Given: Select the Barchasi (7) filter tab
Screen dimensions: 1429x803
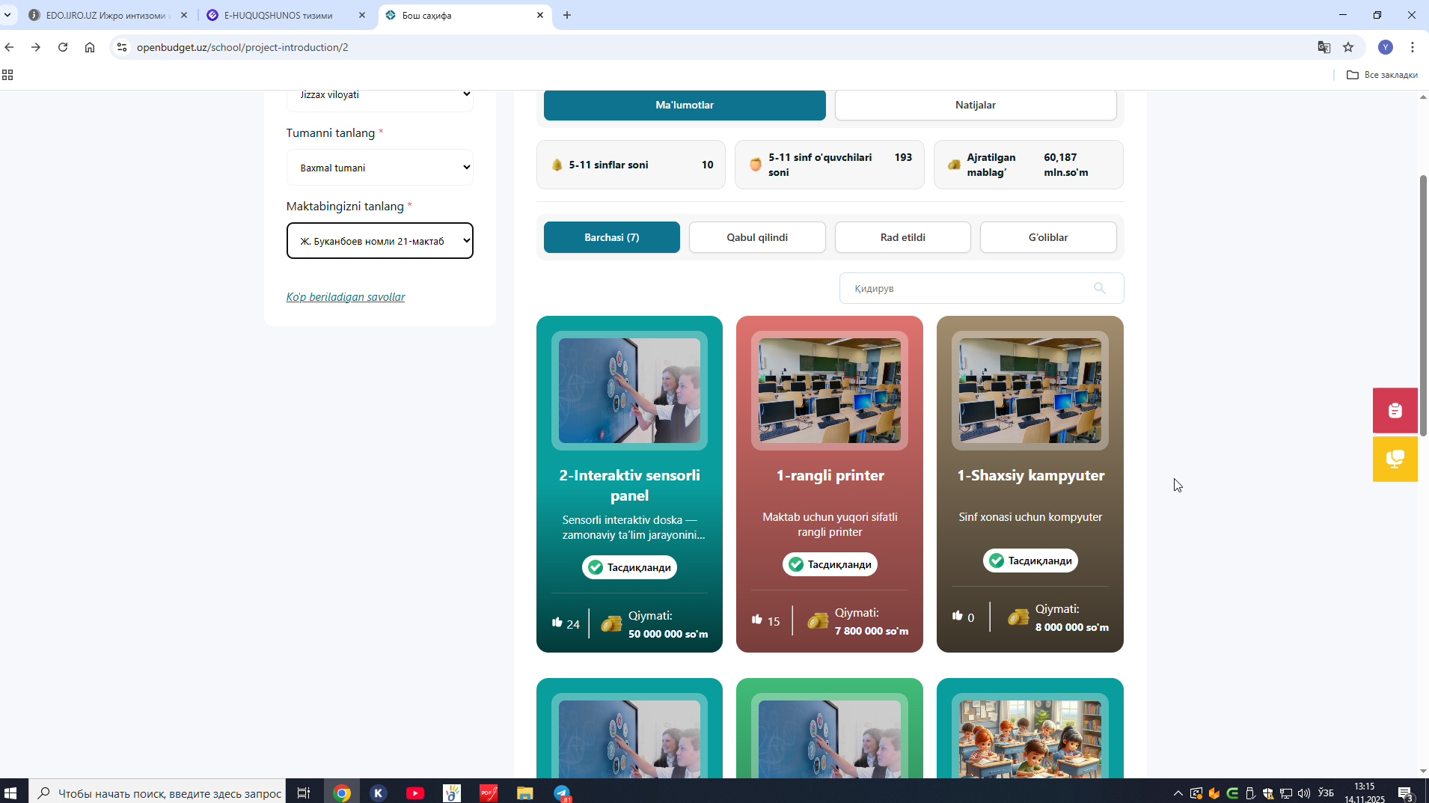Looking at the screenshot, I should click(x=612, y=237).
